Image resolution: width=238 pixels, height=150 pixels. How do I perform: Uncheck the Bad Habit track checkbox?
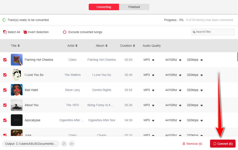(5, 90)
